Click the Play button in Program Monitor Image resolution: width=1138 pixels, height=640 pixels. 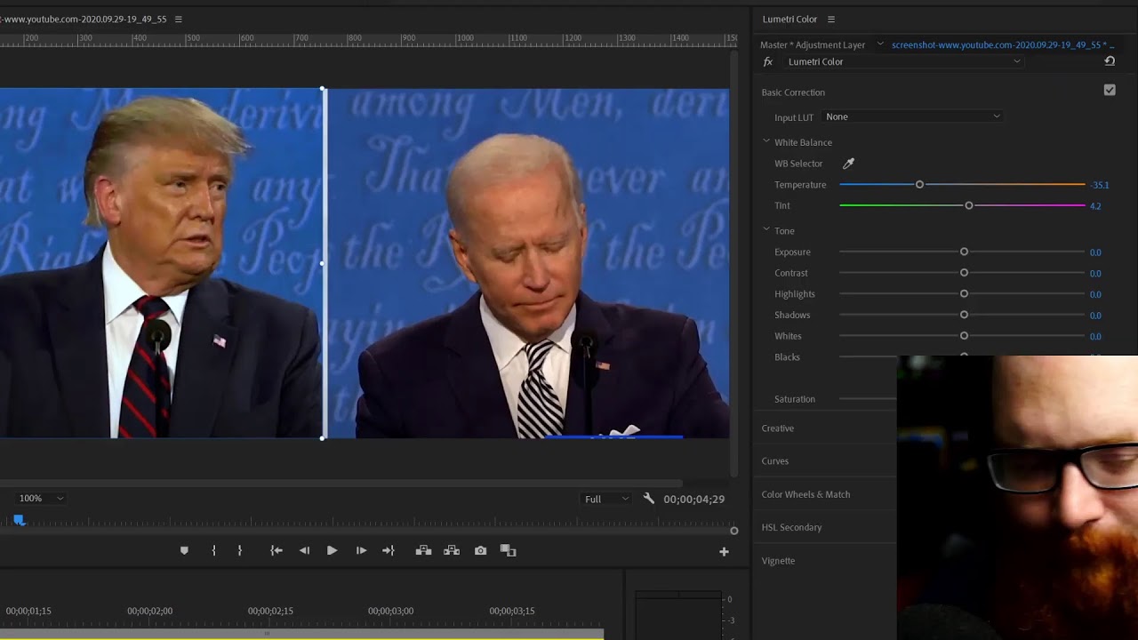click(332, 551)
